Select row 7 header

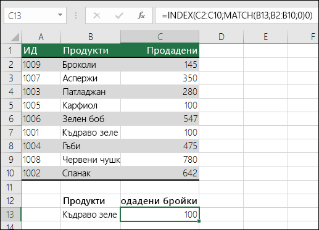[10, 133]
